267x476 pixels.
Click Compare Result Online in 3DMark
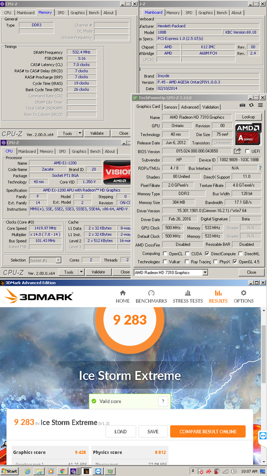pyautogui.click(x=208, y=431)
